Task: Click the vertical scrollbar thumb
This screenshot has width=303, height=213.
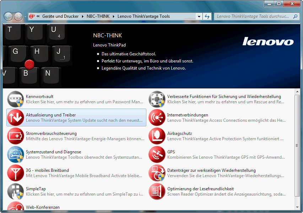Action: [x=297, y=146]
